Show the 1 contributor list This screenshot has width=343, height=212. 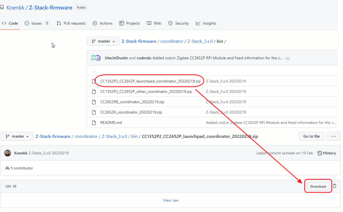(x=19, y=168)
